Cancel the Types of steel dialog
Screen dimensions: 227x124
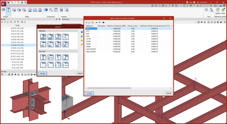point(168,93)
